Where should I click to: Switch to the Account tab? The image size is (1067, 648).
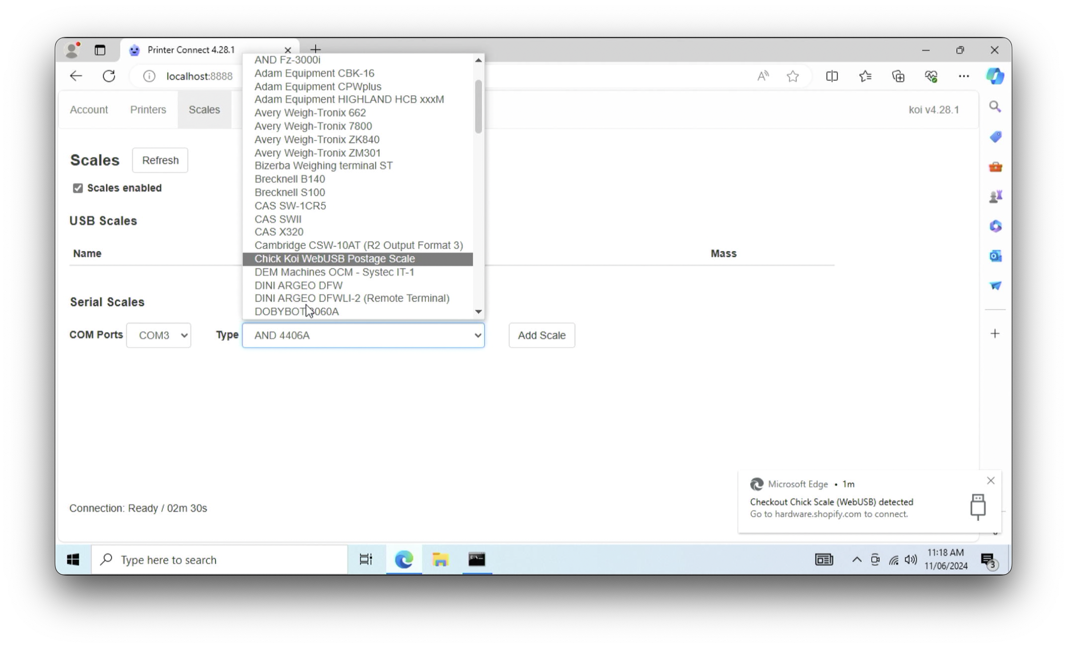(x=89, y=109)
